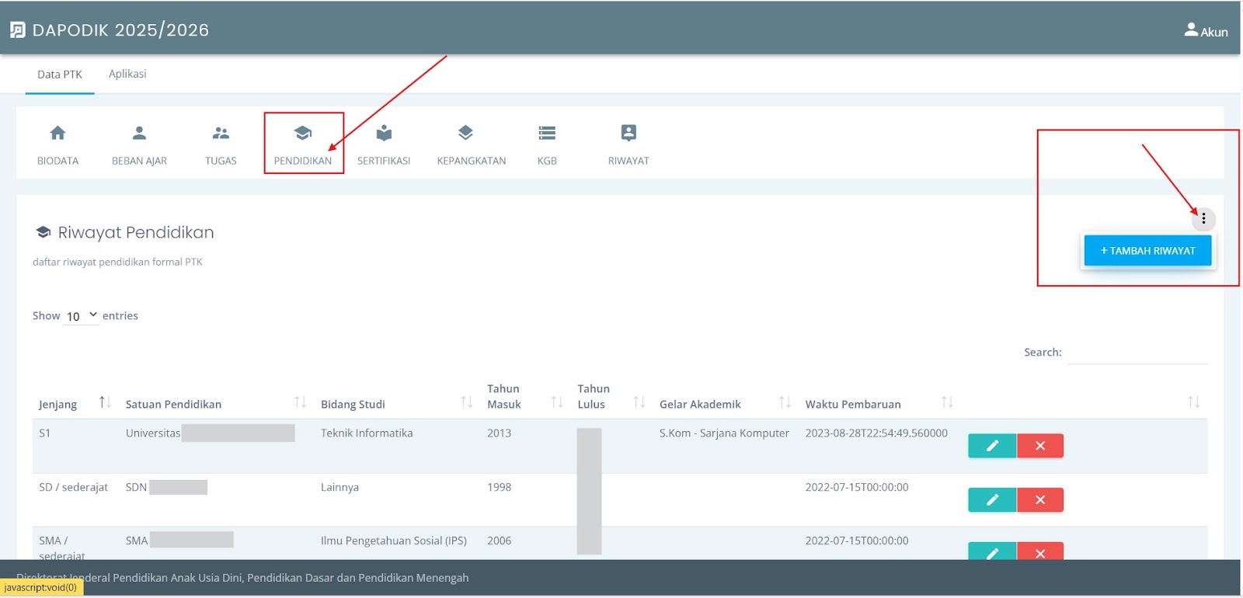Click the Bidang Studi column header
Viewport: 1243px width, 598px height.
tap(353, 405)
